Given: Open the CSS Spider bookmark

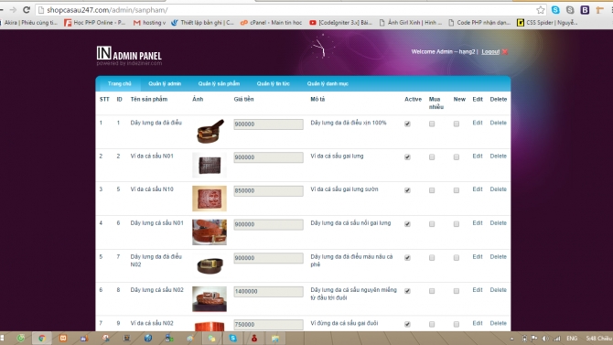Looking at the screenshot, I should coord(547,23).
